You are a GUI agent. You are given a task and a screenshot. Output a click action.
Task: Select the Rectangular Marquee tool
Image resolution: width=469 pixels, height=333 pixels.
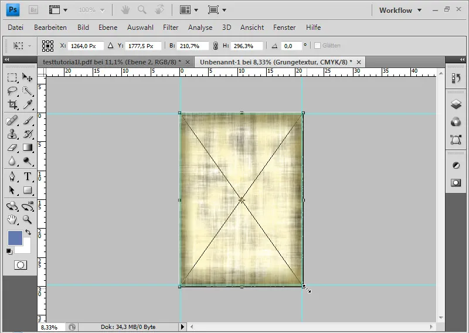point(12,77)
